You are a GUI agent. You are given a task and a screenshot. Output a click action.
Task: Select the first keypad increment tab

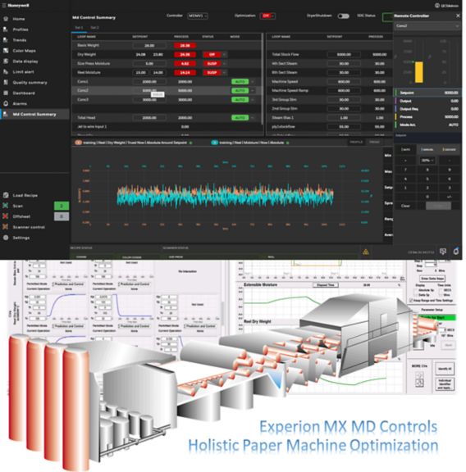click(x=405, y=149)
